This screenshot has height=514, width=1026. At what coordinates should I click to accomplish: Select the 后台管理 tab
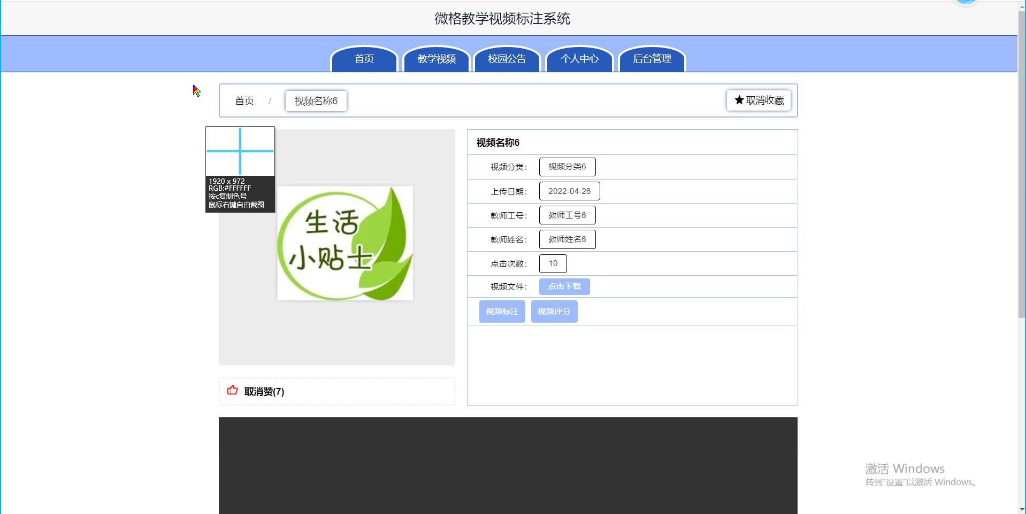(x=652, y=59)
